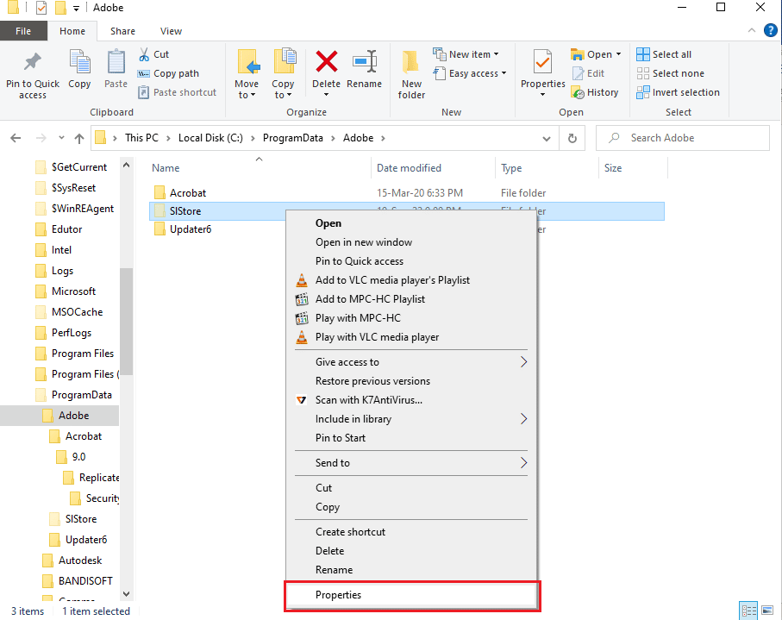Viewport: 782px width, 620px height.
Task: Click the Forward navigation arrow
Action: tap(41, 138)
